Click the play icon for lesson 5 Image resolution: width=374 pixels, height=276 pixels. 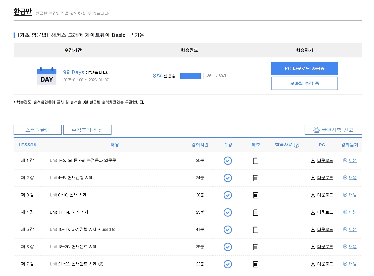(345, 229)
